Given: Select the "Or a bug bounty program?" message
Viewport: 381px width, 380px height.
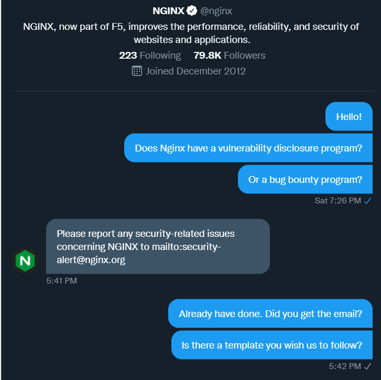Looking at the screenshot, I should click(x=305, y=180).
